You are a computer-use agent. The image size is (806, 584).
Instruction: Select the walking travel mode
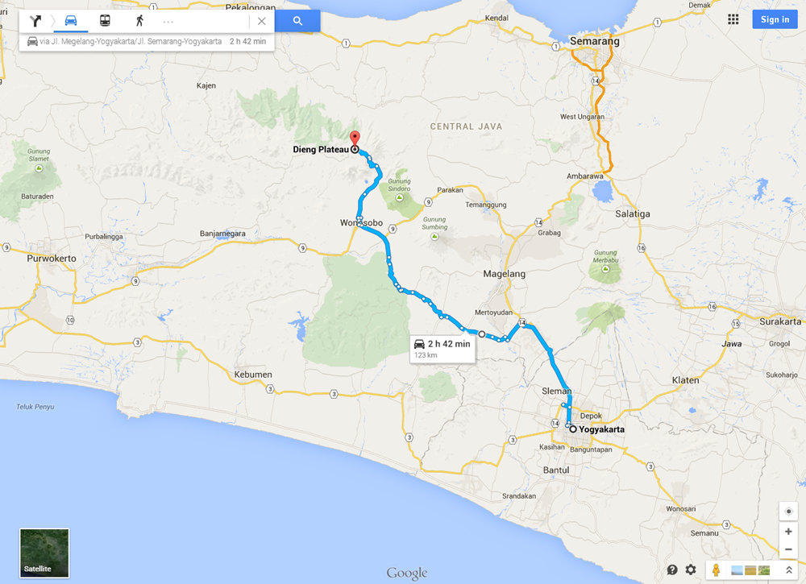coord(139,21)
